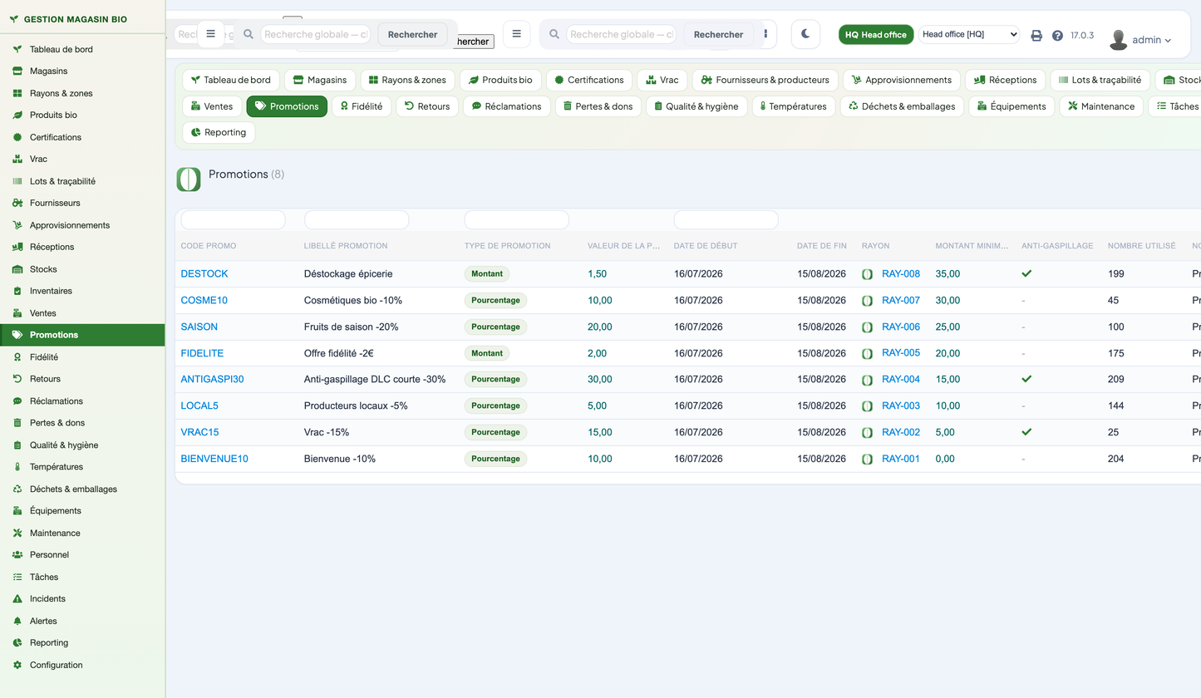Click value 30,00 in ANTIGASPI30 row

tap(600, 379)
